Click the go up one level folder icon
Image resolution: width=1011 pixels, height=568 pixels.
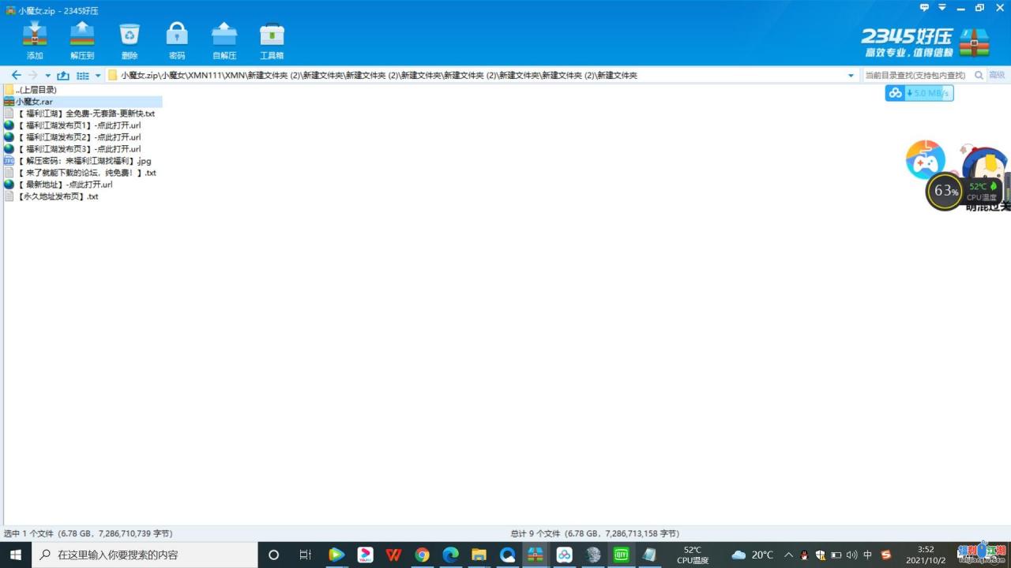63,76
